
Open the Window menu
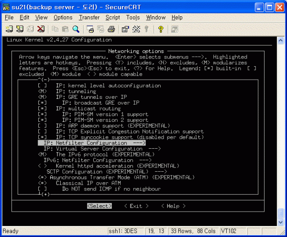point(156,17)
